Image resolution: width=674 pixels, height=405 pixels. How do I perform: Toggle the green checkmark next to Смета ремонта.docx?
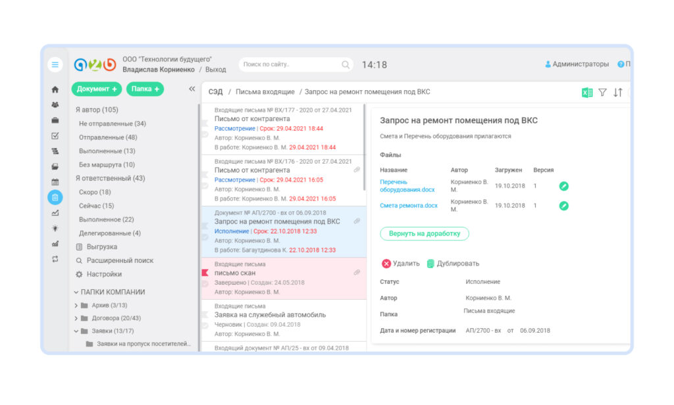[x=563, y=205]
